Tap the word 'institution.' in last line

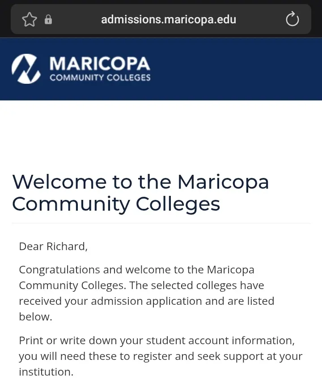46,372
